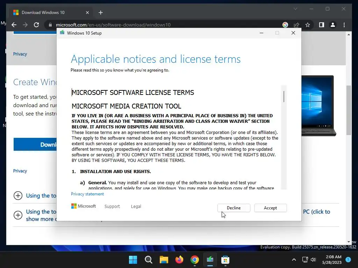358x268 pixels.
Task: Open Chrome side panel
Action: (322, 25)
